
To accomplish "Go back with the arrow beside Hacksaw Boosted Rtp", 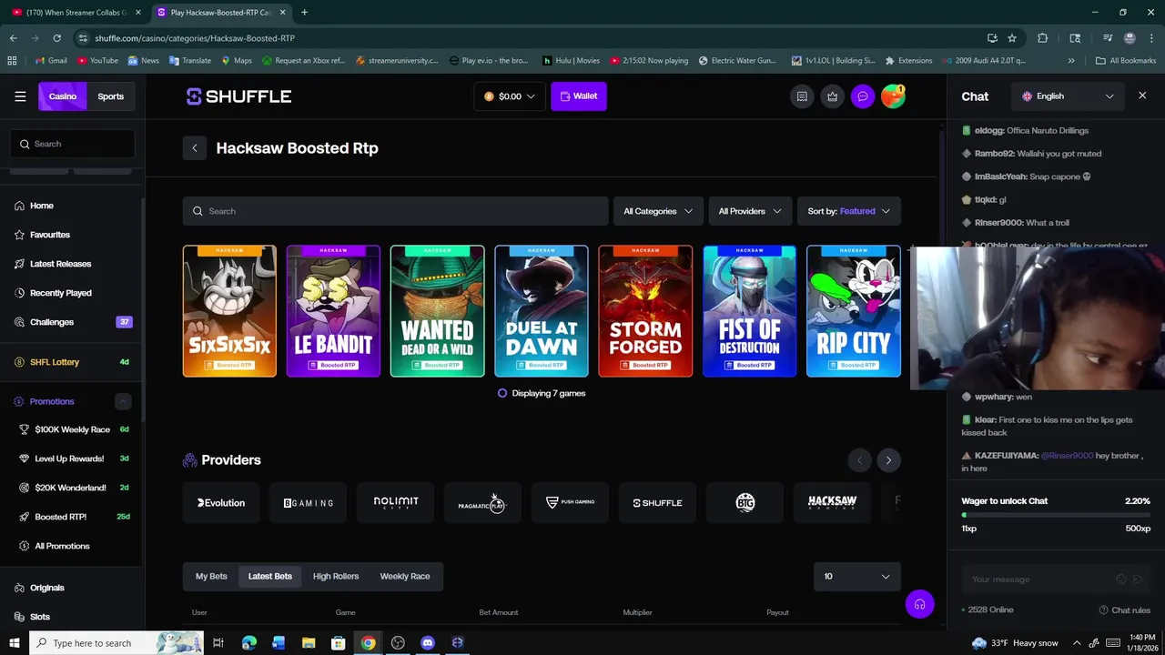I will tap(194, 148).
